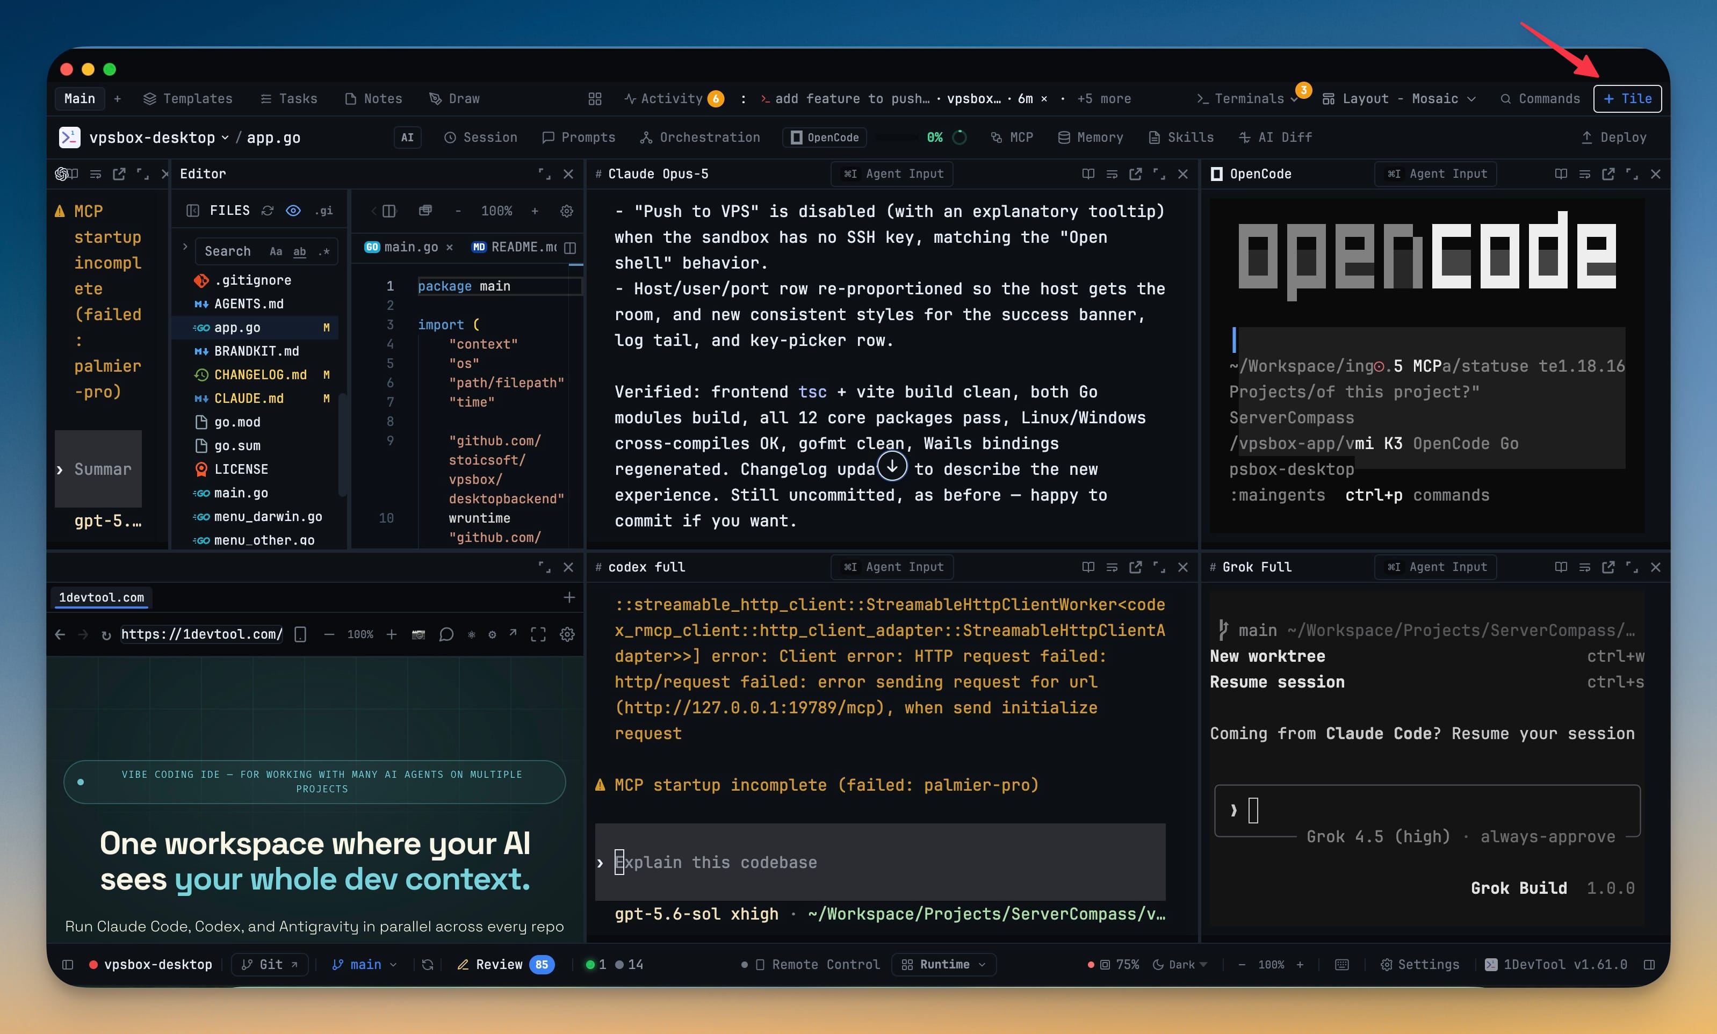Open the Runtime dropdown
Image resolution: width=1717 pixels, height=1034 pixels.
click(943, 964)
